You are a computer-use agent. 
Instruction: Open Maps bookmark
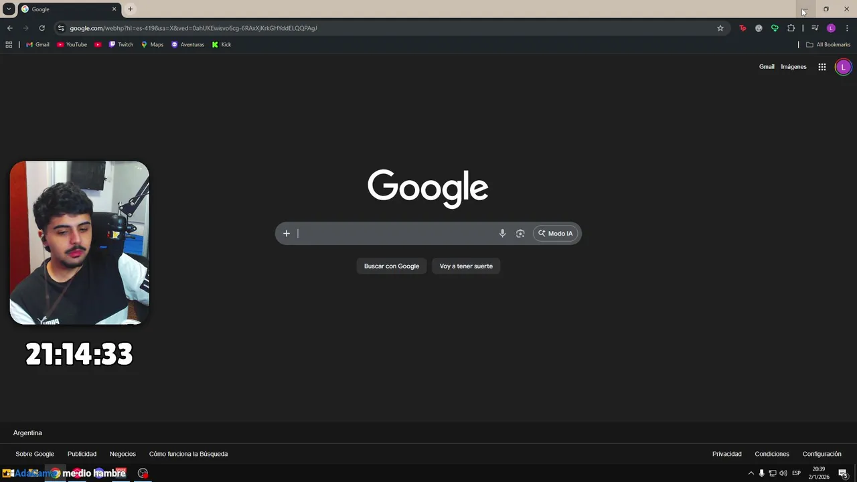point(152,45)
